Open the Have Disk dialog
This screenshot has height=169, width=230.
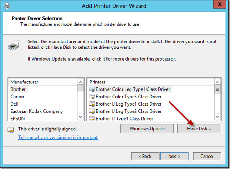(x=199, y=129)
